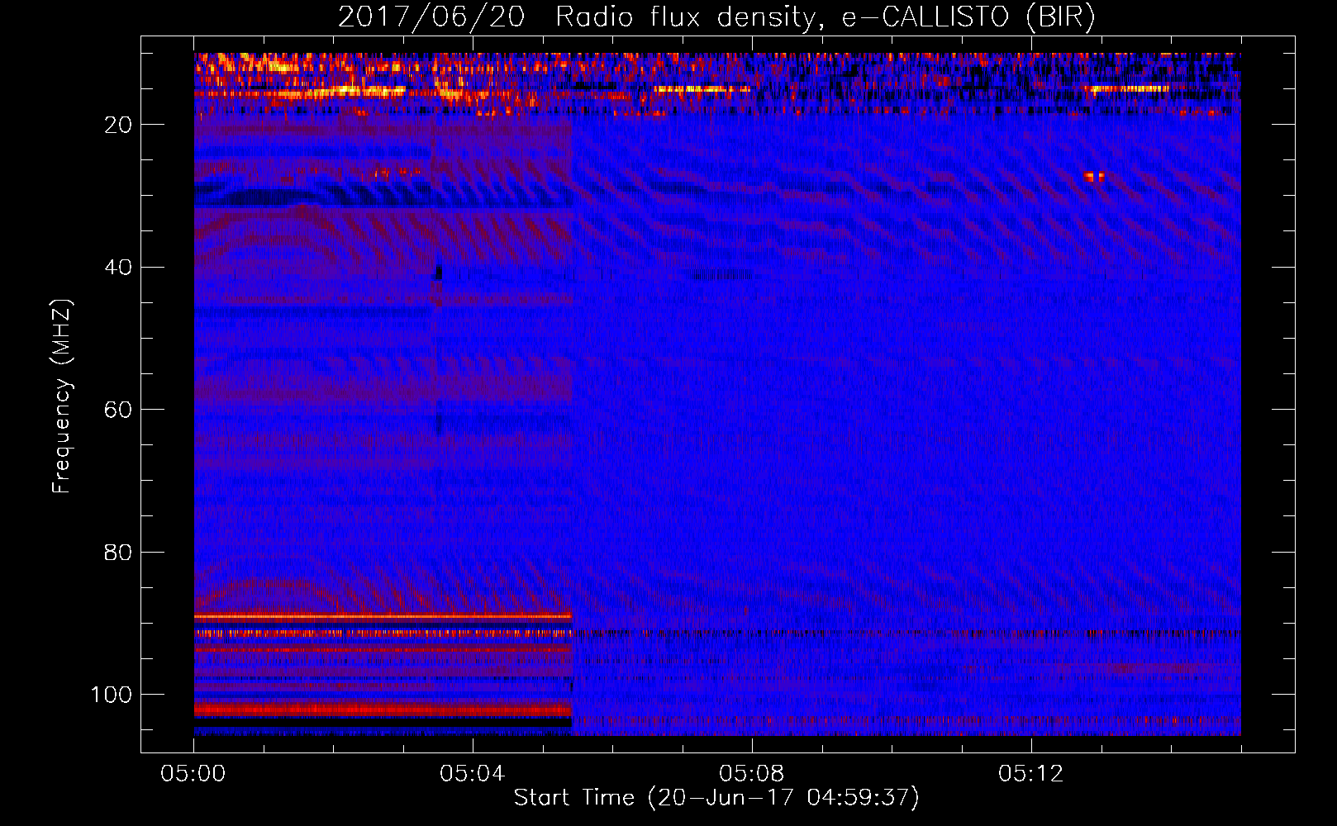
Task: Click the '05:12' time tick label
Action: point(1031,773)
